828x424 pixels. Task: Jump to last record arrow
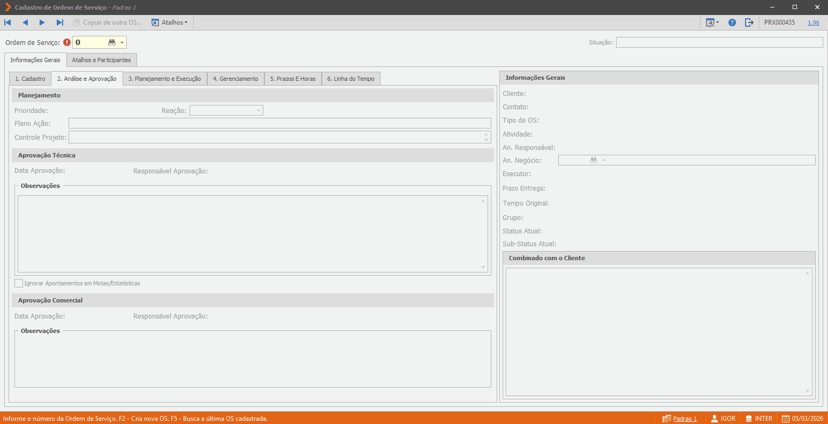tap(60, 22)
